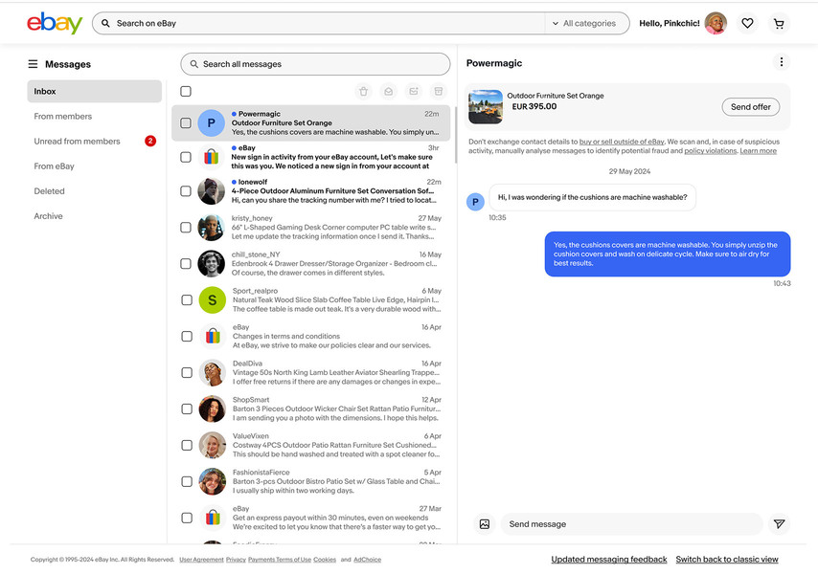Go to the eBay home logo

[x=55, y=23]
